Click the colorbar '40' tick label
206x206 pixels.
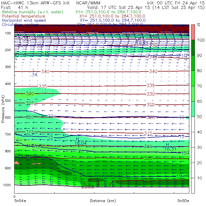[199, 132]
